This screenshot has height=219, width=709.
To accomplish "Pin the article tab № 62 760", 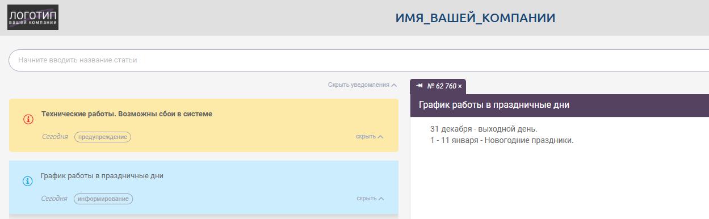I will (x=419, y=86).
